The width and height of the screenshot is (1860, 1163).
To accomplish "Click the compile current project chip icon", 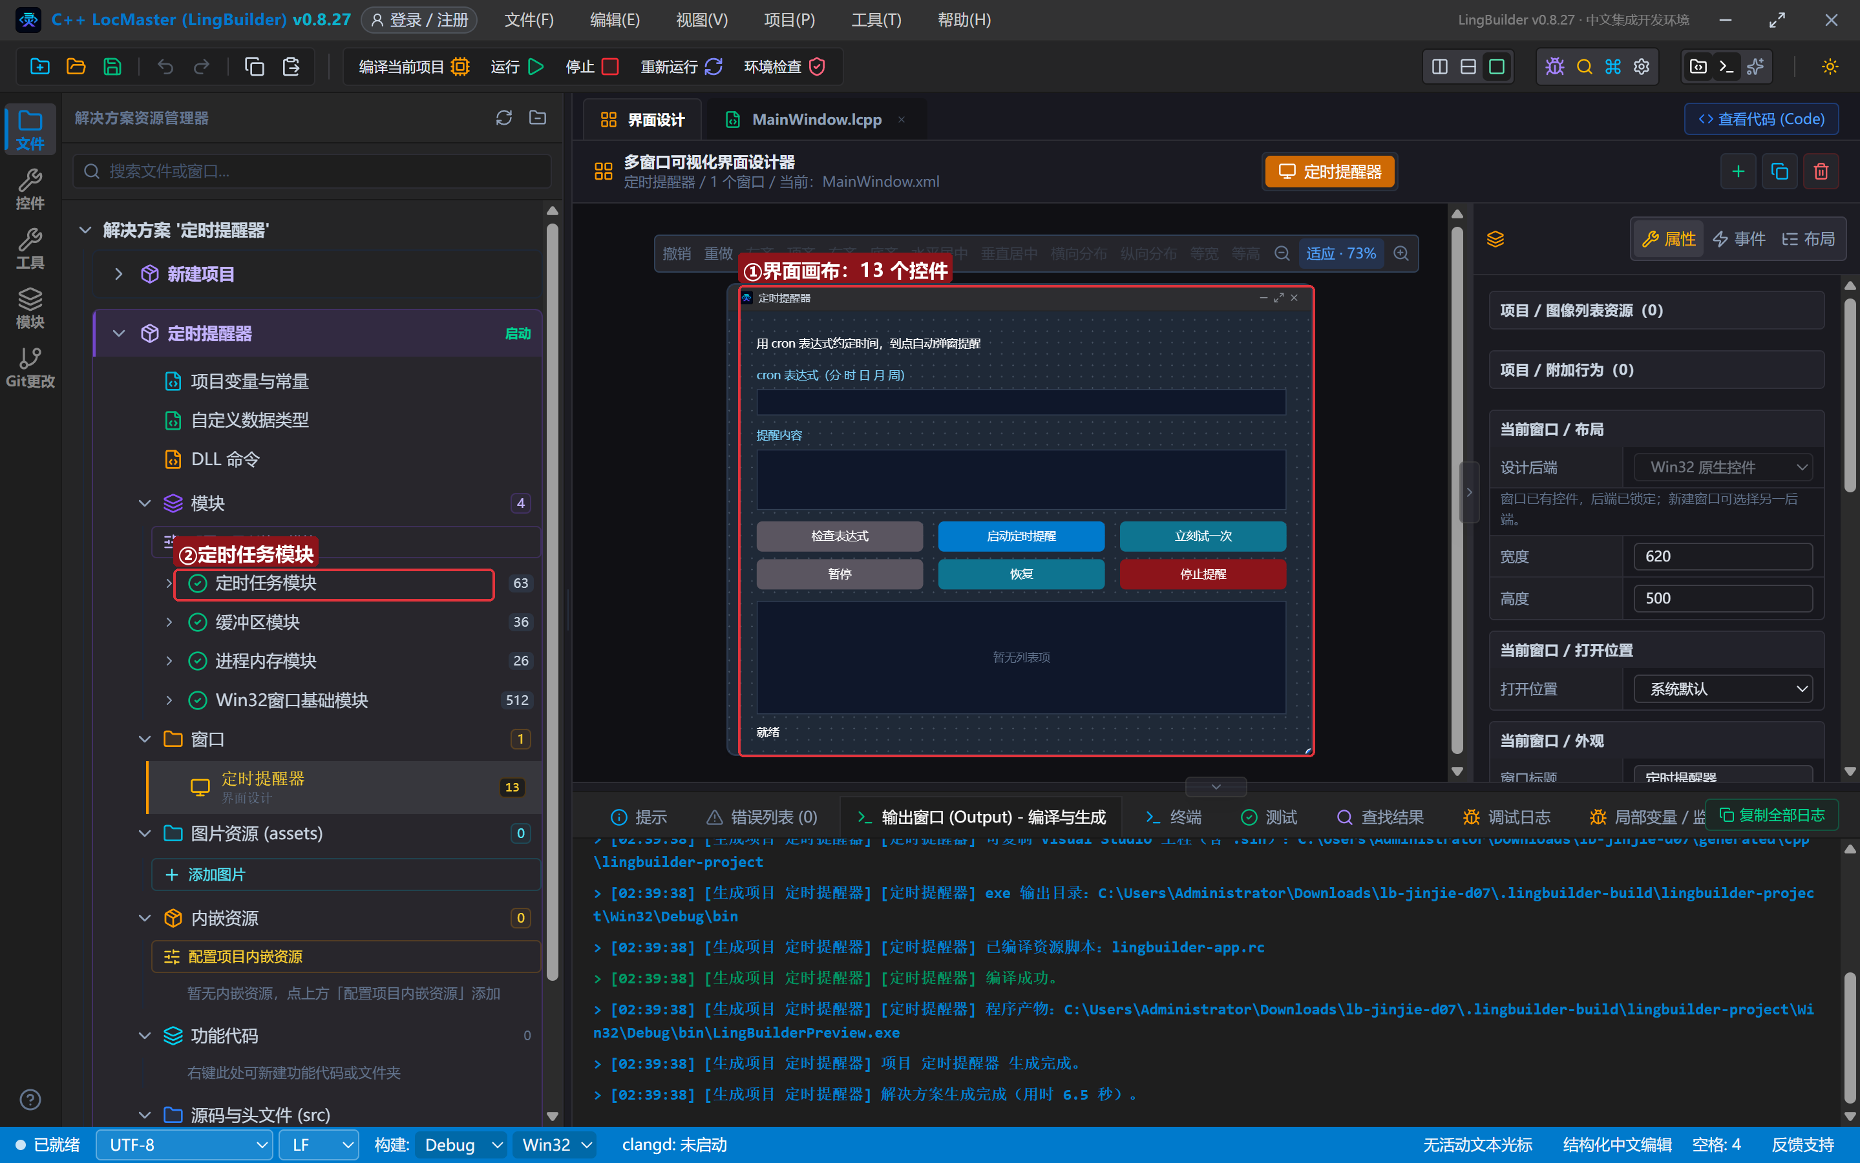I will (460, 67).
